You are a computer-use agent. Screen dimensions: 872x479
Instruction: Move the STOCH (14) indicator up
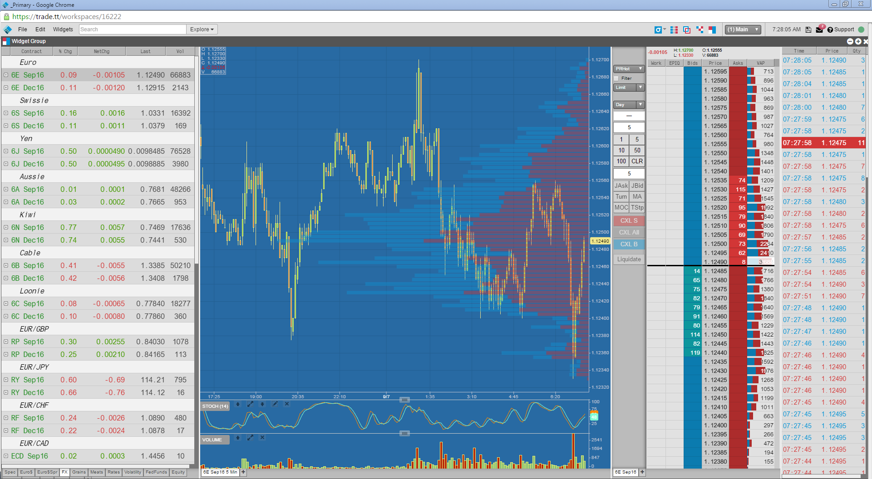(x=238, y=404)
